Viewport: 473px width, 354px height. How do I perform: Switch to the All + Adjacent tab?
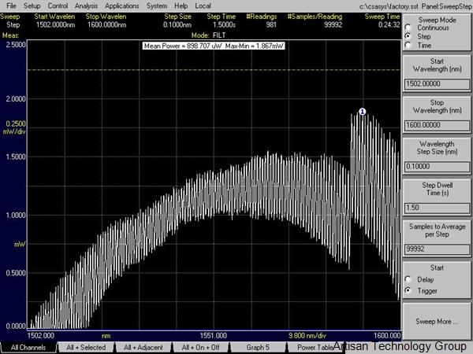(x=142, y=347)
